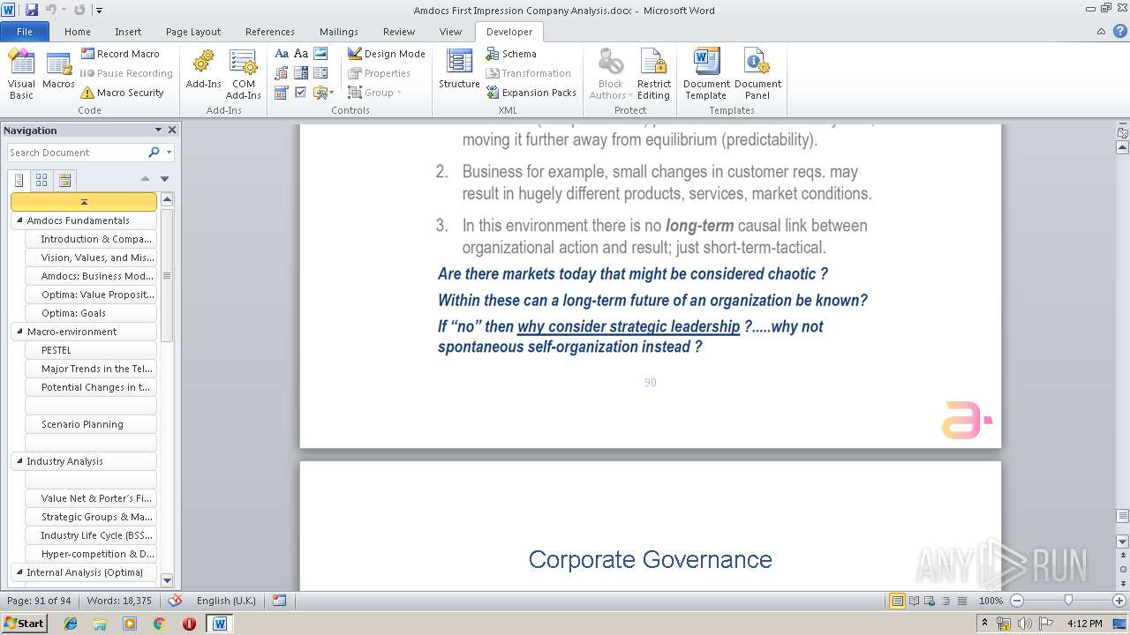The height and width of the screenshot is (635, 1130).
Task: Collapse the Macro-environment heading
Action: [x=20, y=332]
